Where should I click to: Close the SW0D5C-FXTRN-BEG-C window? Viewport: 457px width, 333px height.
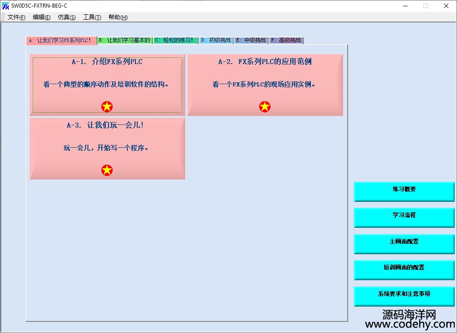(446, 6)
